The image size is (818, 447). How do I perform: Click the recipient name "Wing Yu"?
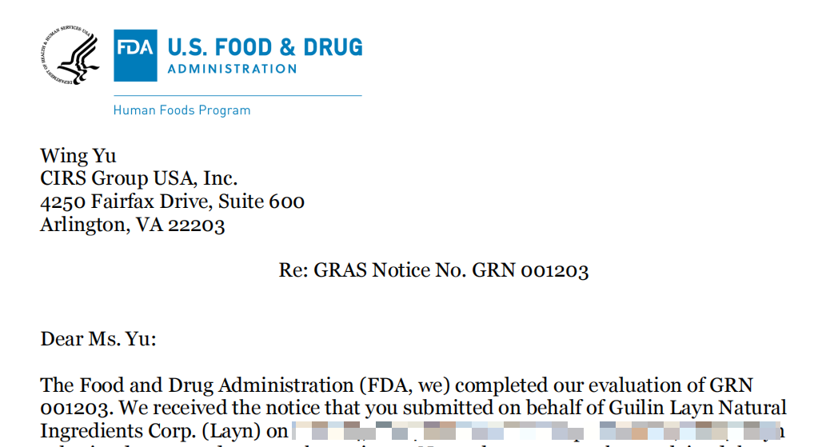pos(78,155)
